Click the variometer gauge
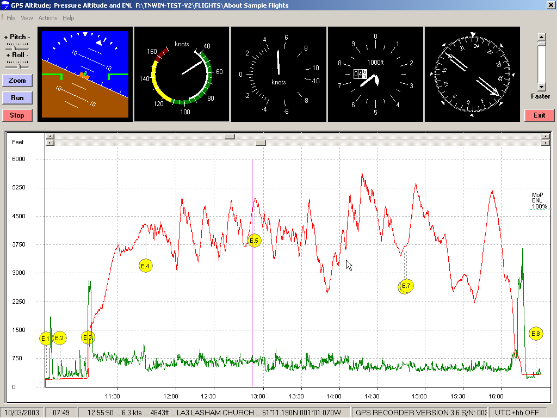This screenshot has height=418, width=557. tap(278, 74)
